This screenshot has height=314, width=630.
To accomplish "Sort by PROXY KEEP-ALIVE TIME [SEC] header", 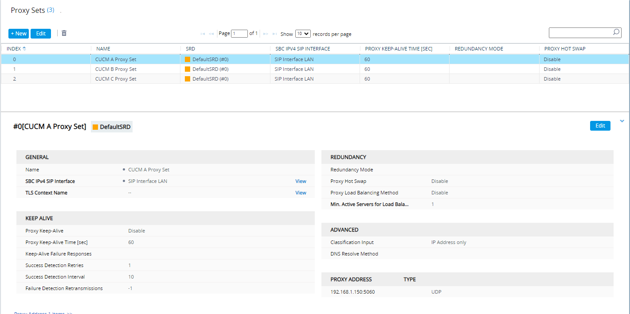I will [399, 49].
